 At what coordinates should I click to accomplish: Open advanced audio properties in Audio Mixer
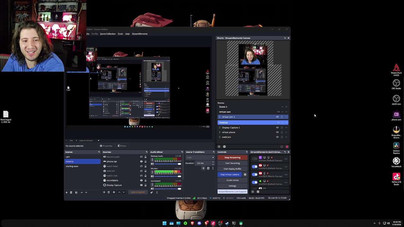click(x=152, y=192)
